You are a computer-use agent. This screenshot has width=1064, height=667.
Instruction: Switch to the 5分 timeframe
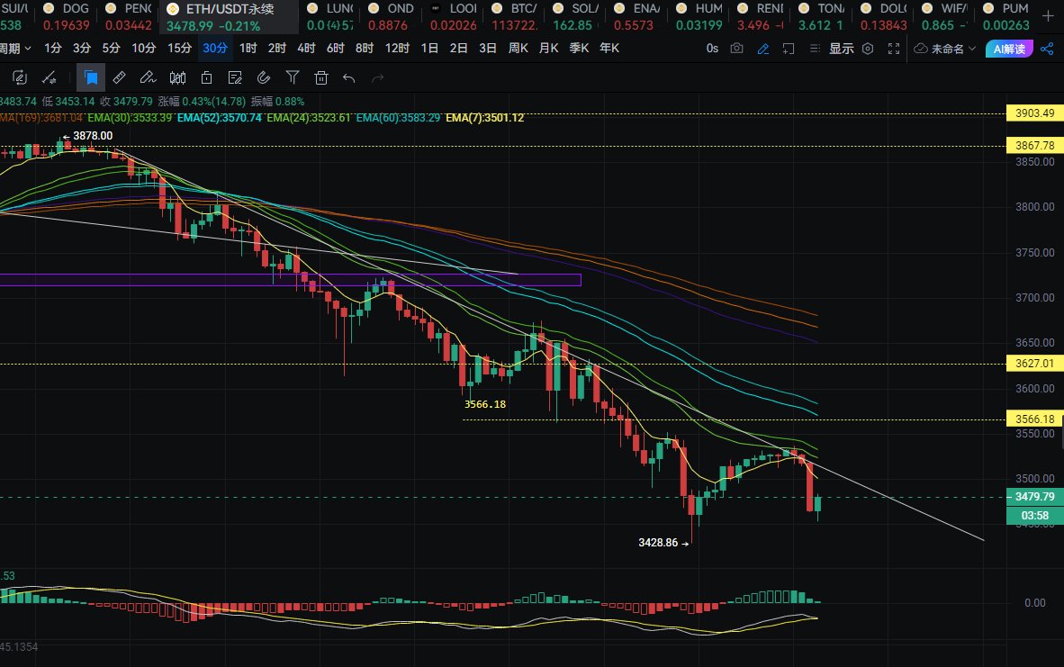111,49
